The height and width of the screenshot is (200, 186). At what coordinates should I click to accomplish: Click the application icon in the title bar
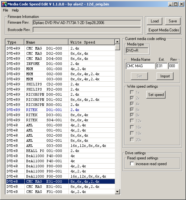[x=4, y=4]
